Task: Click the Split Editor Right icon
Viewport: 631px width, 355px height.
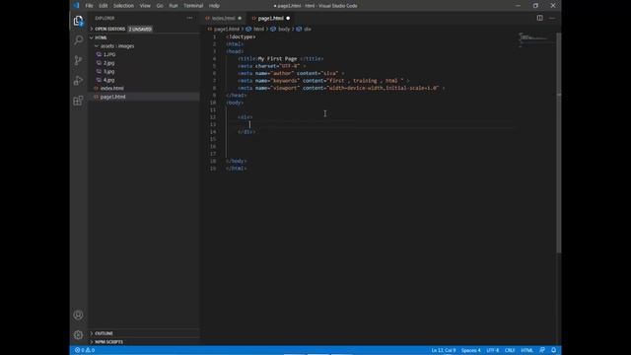Action: click(539, 18)
